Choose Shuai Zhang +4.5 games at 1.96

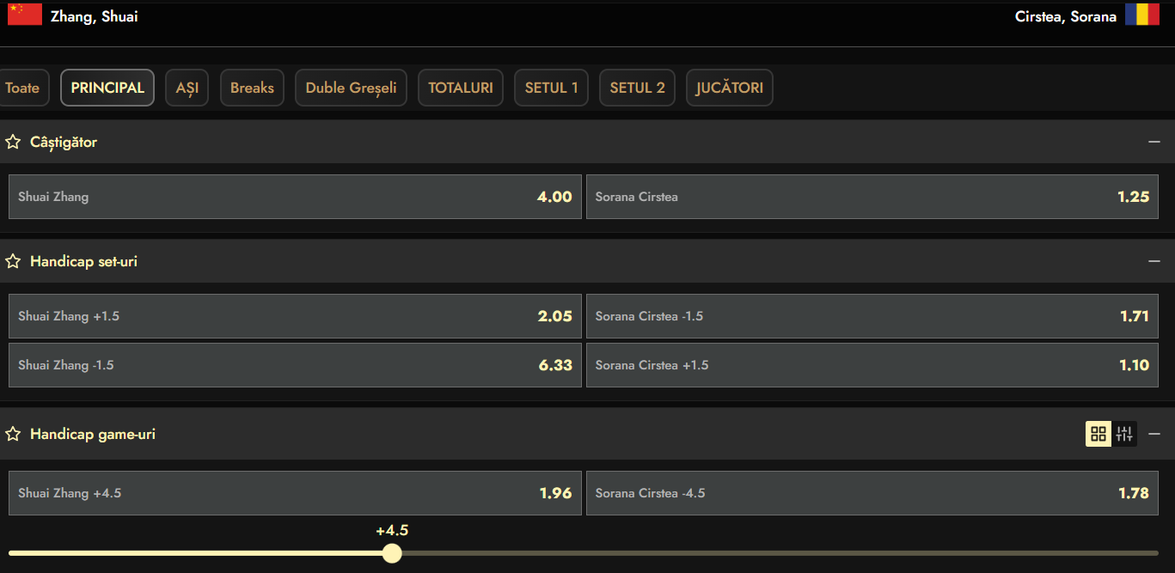pos(295,493)
